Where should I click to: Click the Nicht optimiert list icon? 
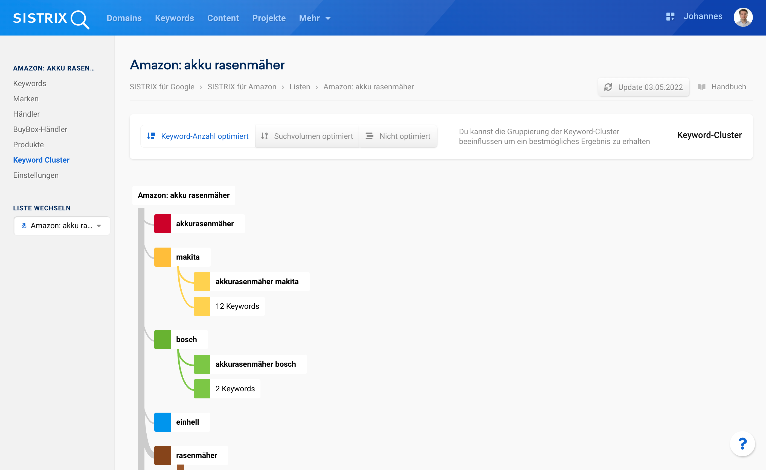(369, 136)
